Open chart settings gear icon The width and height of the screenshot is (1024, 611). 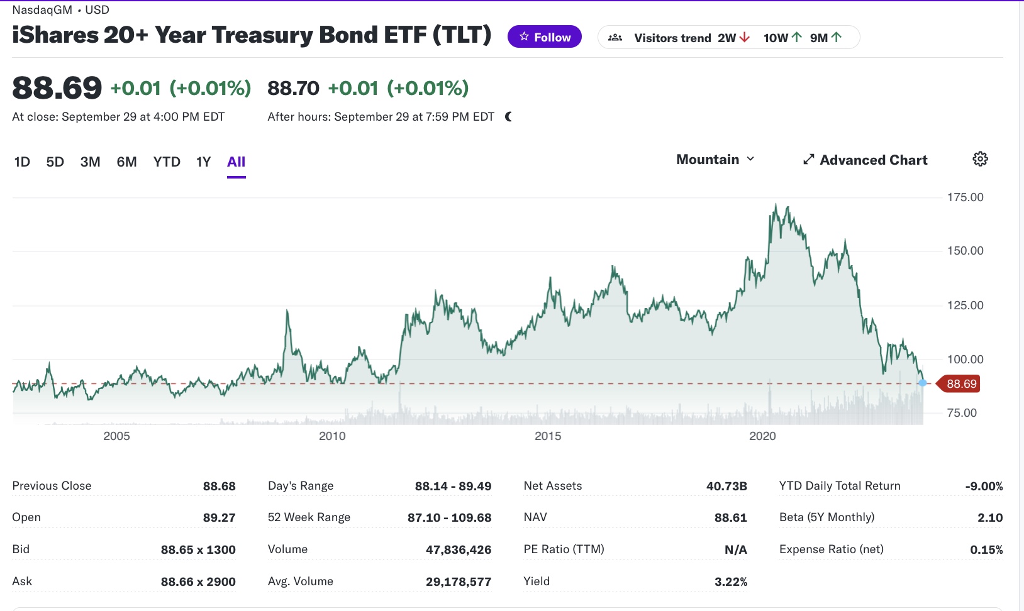coord(980,159)
